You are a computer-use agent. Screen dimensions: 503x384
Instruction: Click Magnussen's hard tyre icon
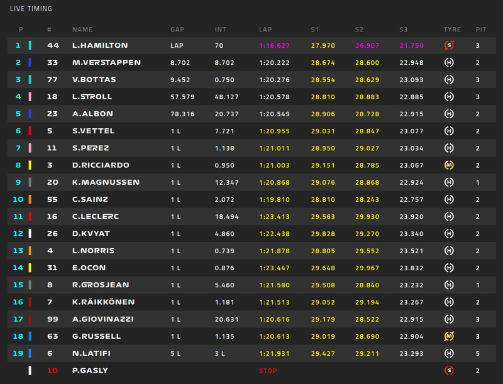(x=449, y=182)
